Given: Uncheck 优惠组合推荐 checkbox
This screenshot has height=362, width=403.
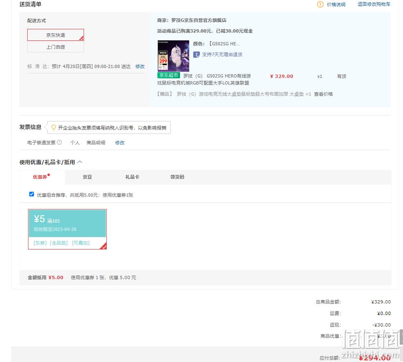Looking at the screenshot, I should (x=32, y=194).
